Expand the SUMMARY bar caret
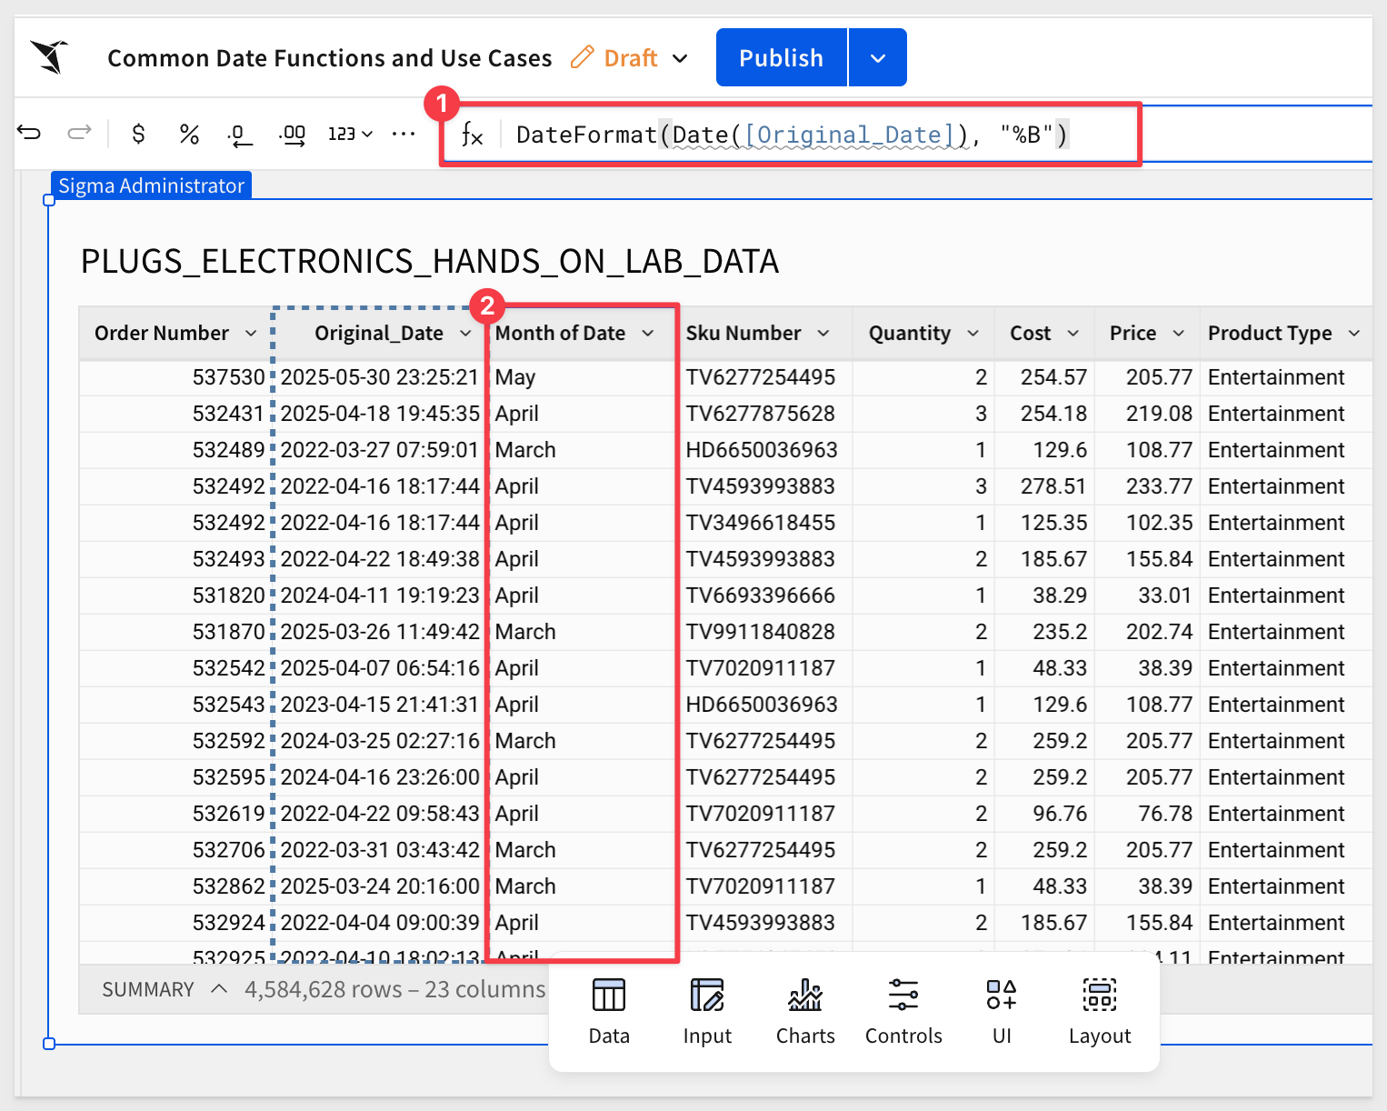 pos(219,988)
